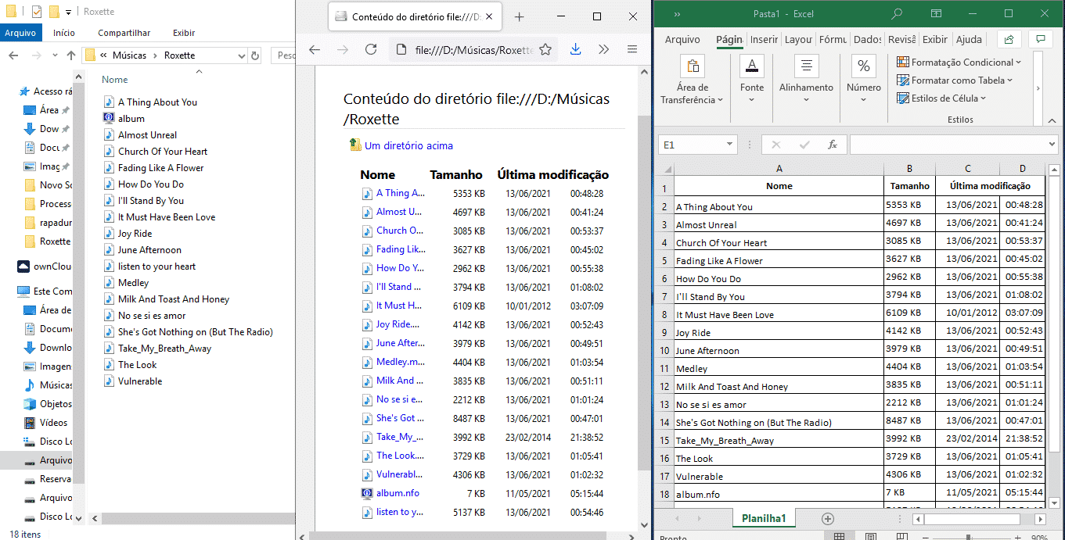Click the Fonte group icon
Image resolution: width=1065 pixels, height=540 pixels.
point(752,66)
